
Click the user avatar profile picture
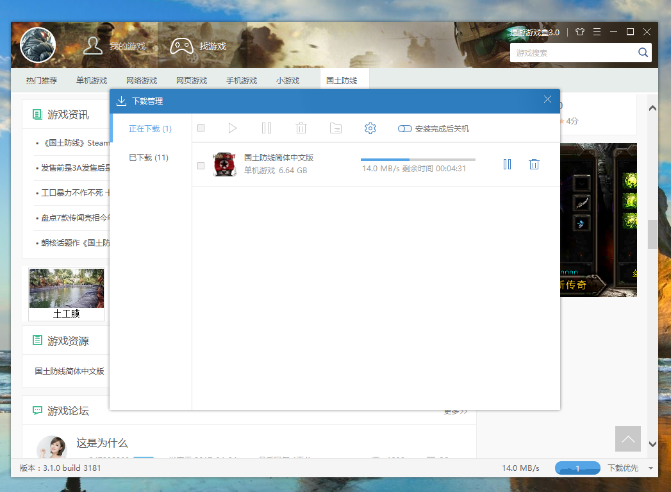tap(38, 45)
